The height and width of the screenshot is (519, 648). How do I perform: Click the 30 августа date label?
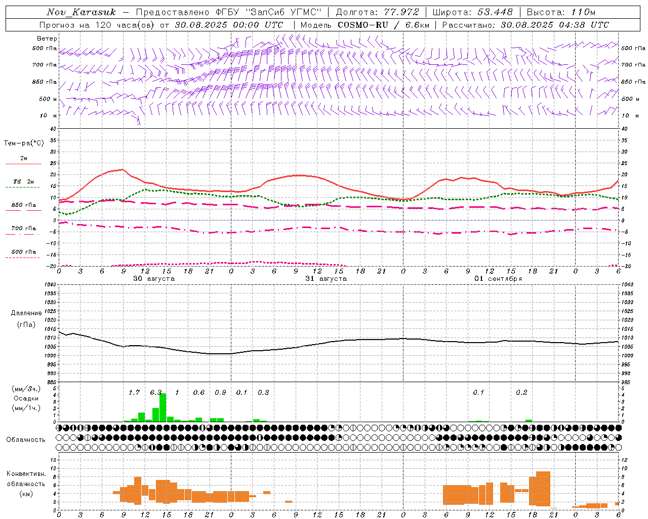[154, 279]
